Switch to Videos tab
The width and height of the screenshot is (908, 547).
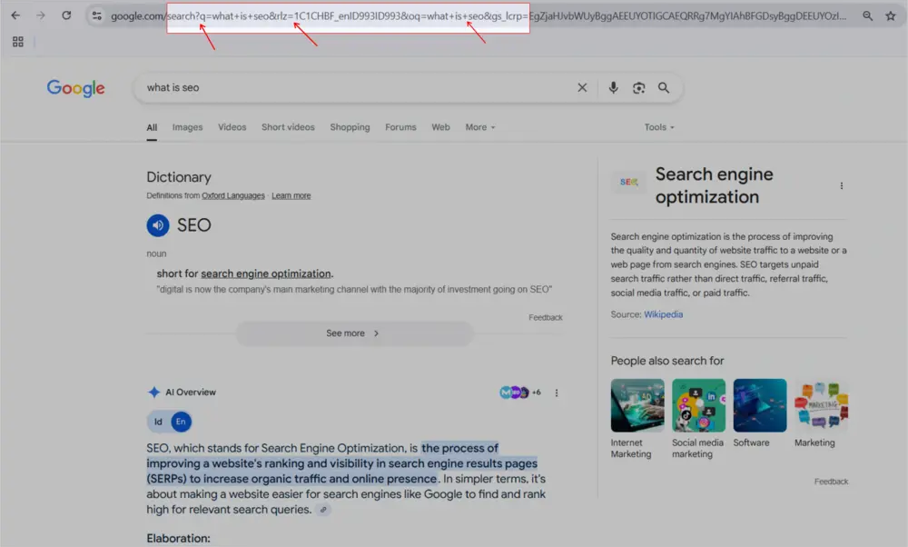tap(232, 127)
